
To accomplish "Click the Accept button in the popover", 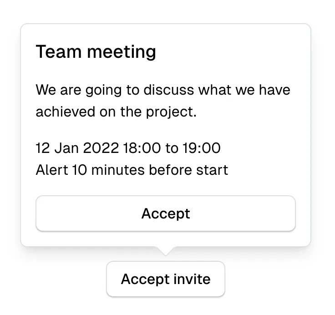I will 166,213.
